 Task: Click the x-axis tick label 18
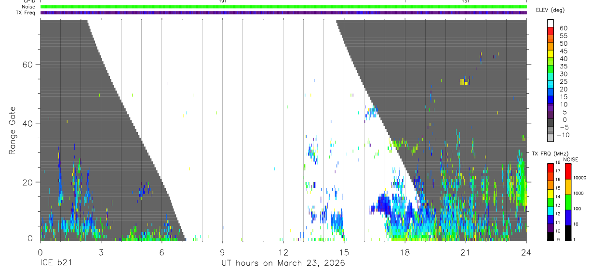pyautogui.click(x=405, y=252)
